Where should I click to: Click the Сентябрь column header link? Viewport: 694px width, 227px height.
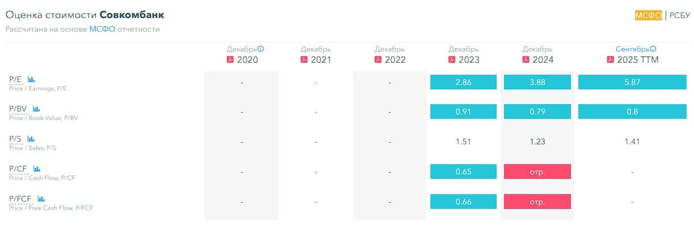(632, 49)
